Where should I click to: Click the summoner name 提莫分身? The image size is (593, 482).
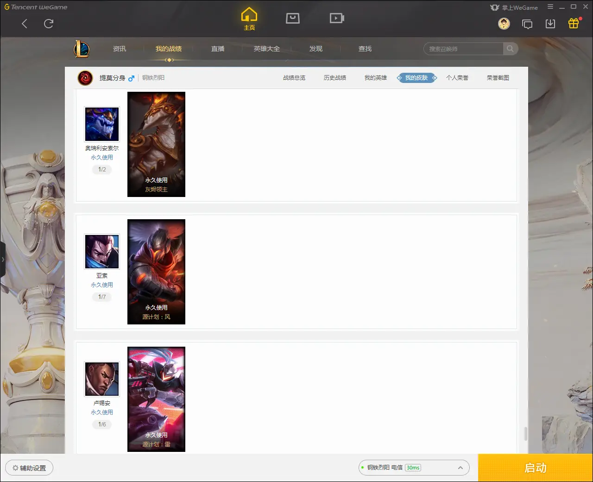tap(112, 78)
